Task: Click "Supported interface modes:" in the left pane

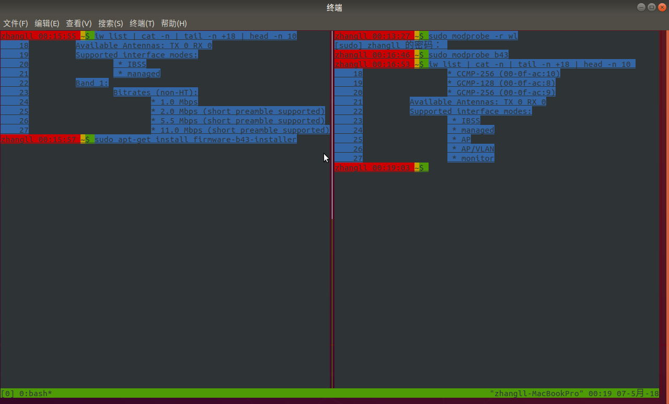Action: (x=137, y=55)
